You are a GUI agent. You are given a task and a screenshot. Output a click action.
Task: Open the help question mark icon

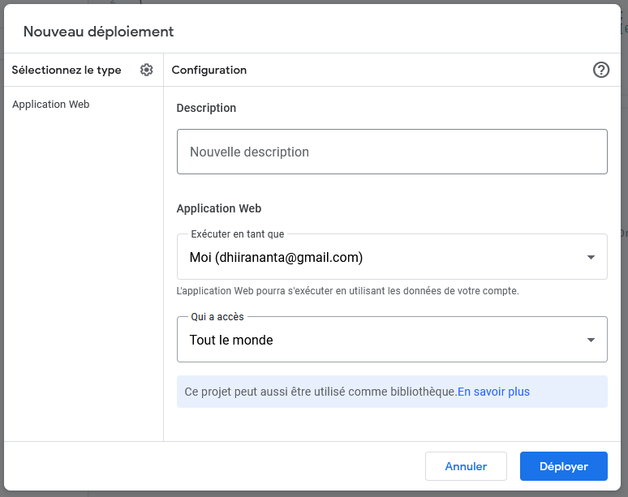point(601,70)
